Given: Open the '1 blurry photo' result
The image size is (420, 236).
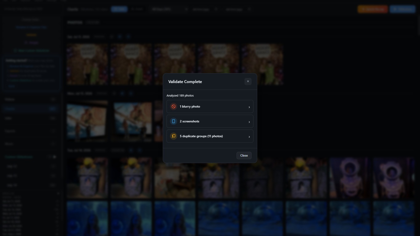Looking at the screenshot, I should (x=210, y=106).
